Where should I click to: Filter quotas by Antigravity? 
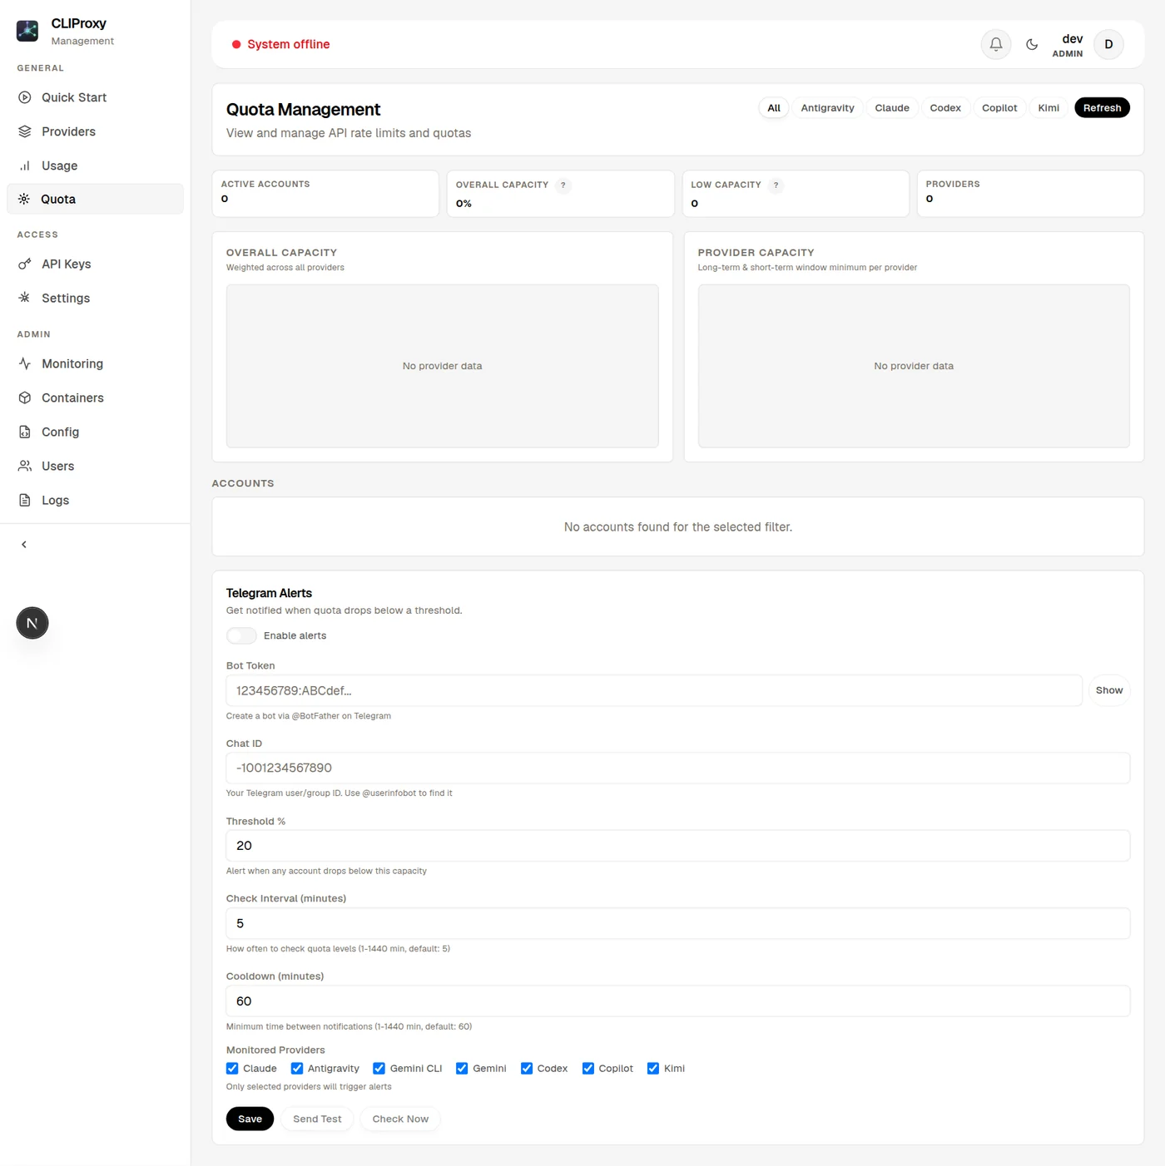827,108
